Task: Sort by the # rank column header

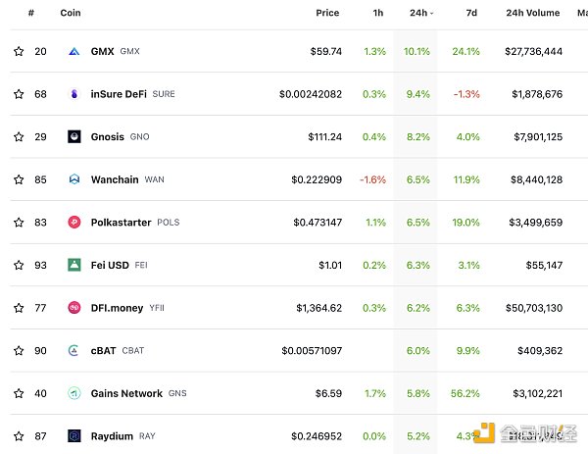Action: pos(31,13)
